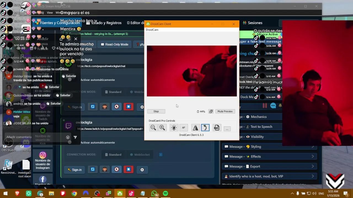Open the View menu in Social Stream Ninja
The width and height of the screenshot is (353, 198).
(x=50, y=13)
